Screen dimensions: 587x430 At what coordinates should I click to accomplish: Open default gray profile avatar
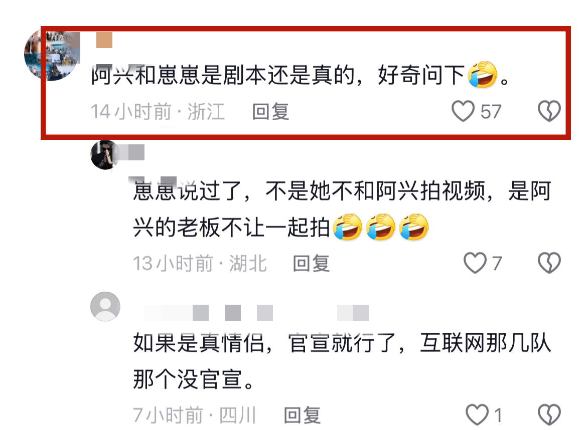click(105, 307)
